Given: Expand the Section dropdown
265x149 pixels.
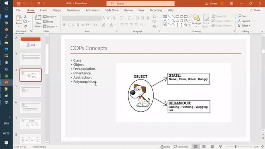Looking at the screenshot, I should pyautogui.click(x=50, y=26).
